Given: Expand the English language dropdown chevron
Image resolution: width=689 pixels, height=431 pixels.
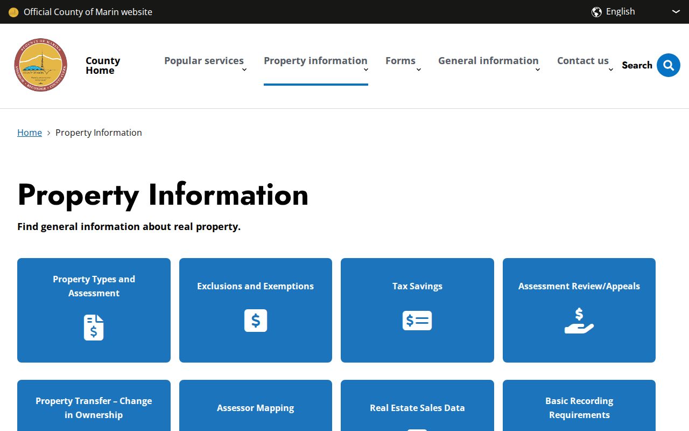Looking at the screenshot, I should (x=676, y=12).
